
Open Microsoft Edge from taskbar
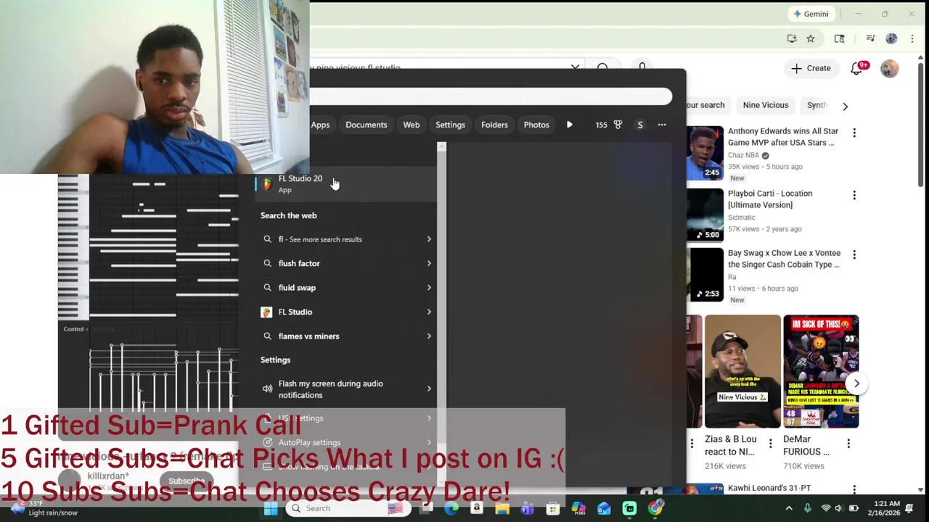tap(451, 509)
